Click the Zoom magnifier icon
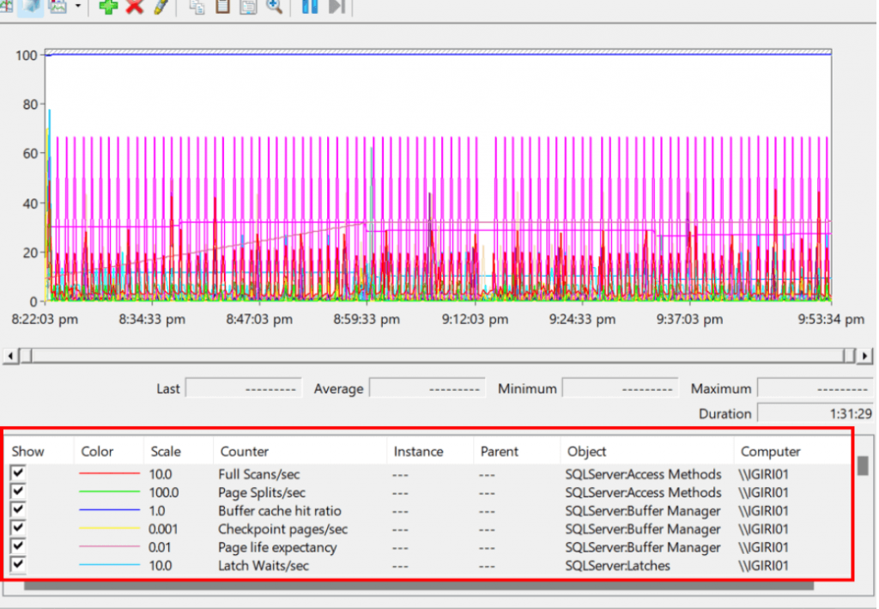 (x=275, y=7)
